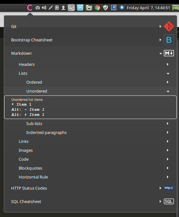Click the blue image app panel icon
The width and height of the screenshot is (179, 217).
[x=114, y=8]
